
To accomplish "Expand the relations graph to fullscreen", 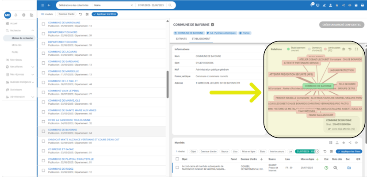I will click(356, 49).
